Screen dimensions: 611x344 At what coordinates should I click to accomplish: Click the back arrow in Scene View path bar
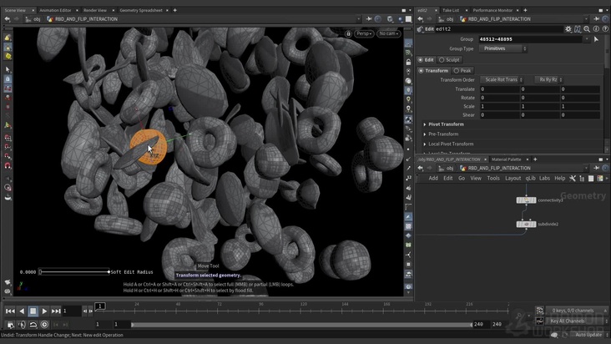[x=6, y=19]
